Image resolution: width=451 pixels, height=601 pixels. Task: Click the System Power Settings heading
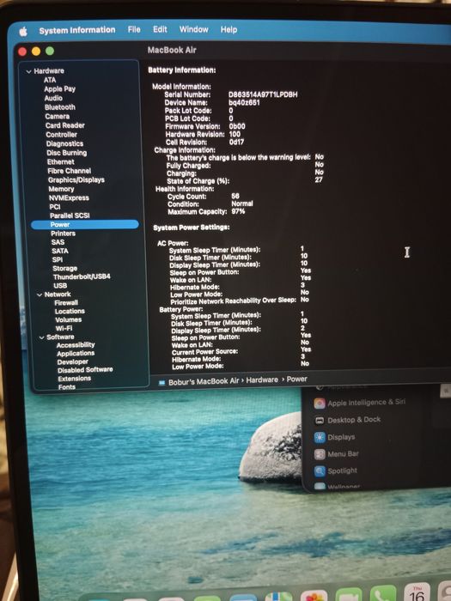192,228
